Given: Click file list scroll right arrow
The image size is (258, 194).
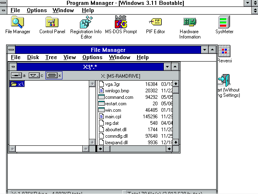Looking at the screenshot, I should tap(169, 149).
